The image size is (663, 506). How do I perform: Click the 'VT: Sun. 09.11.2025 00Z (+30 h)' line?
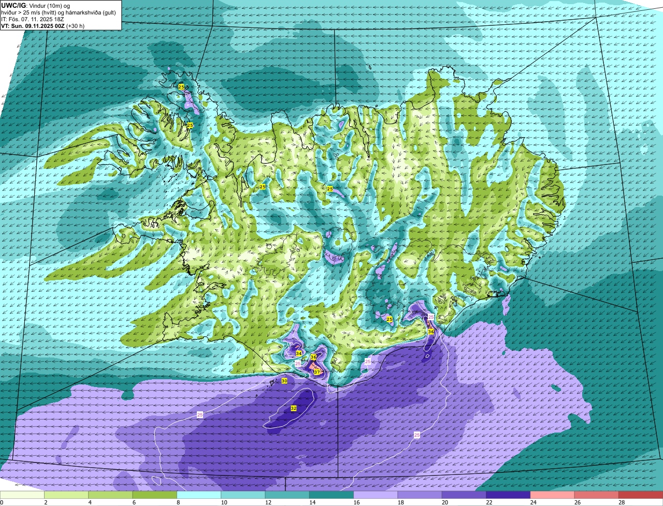42,25
